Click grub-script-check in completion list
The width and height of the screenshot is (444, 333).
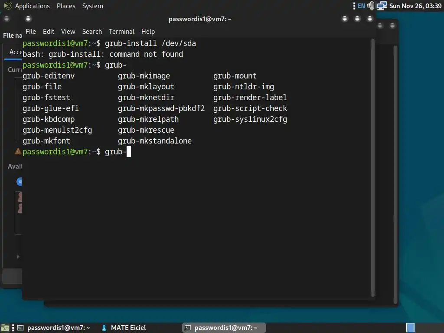(x=250, y=108)
